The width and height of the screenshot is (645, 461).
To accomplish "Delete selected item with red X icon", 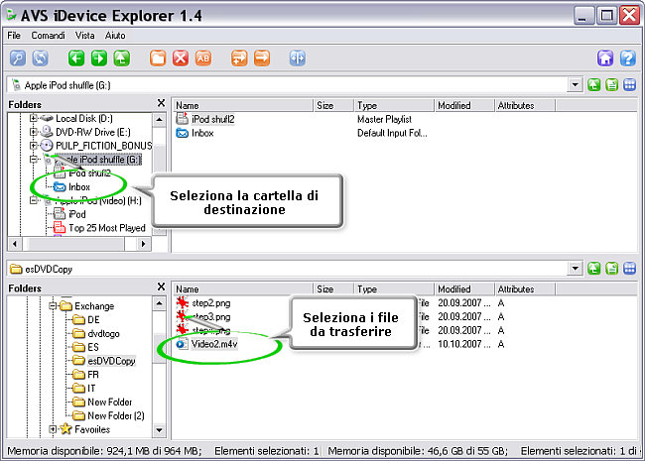I will click(181, 58).
